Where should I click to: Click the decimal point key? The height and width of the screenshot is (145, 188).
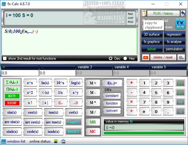[x=168, y=111]
